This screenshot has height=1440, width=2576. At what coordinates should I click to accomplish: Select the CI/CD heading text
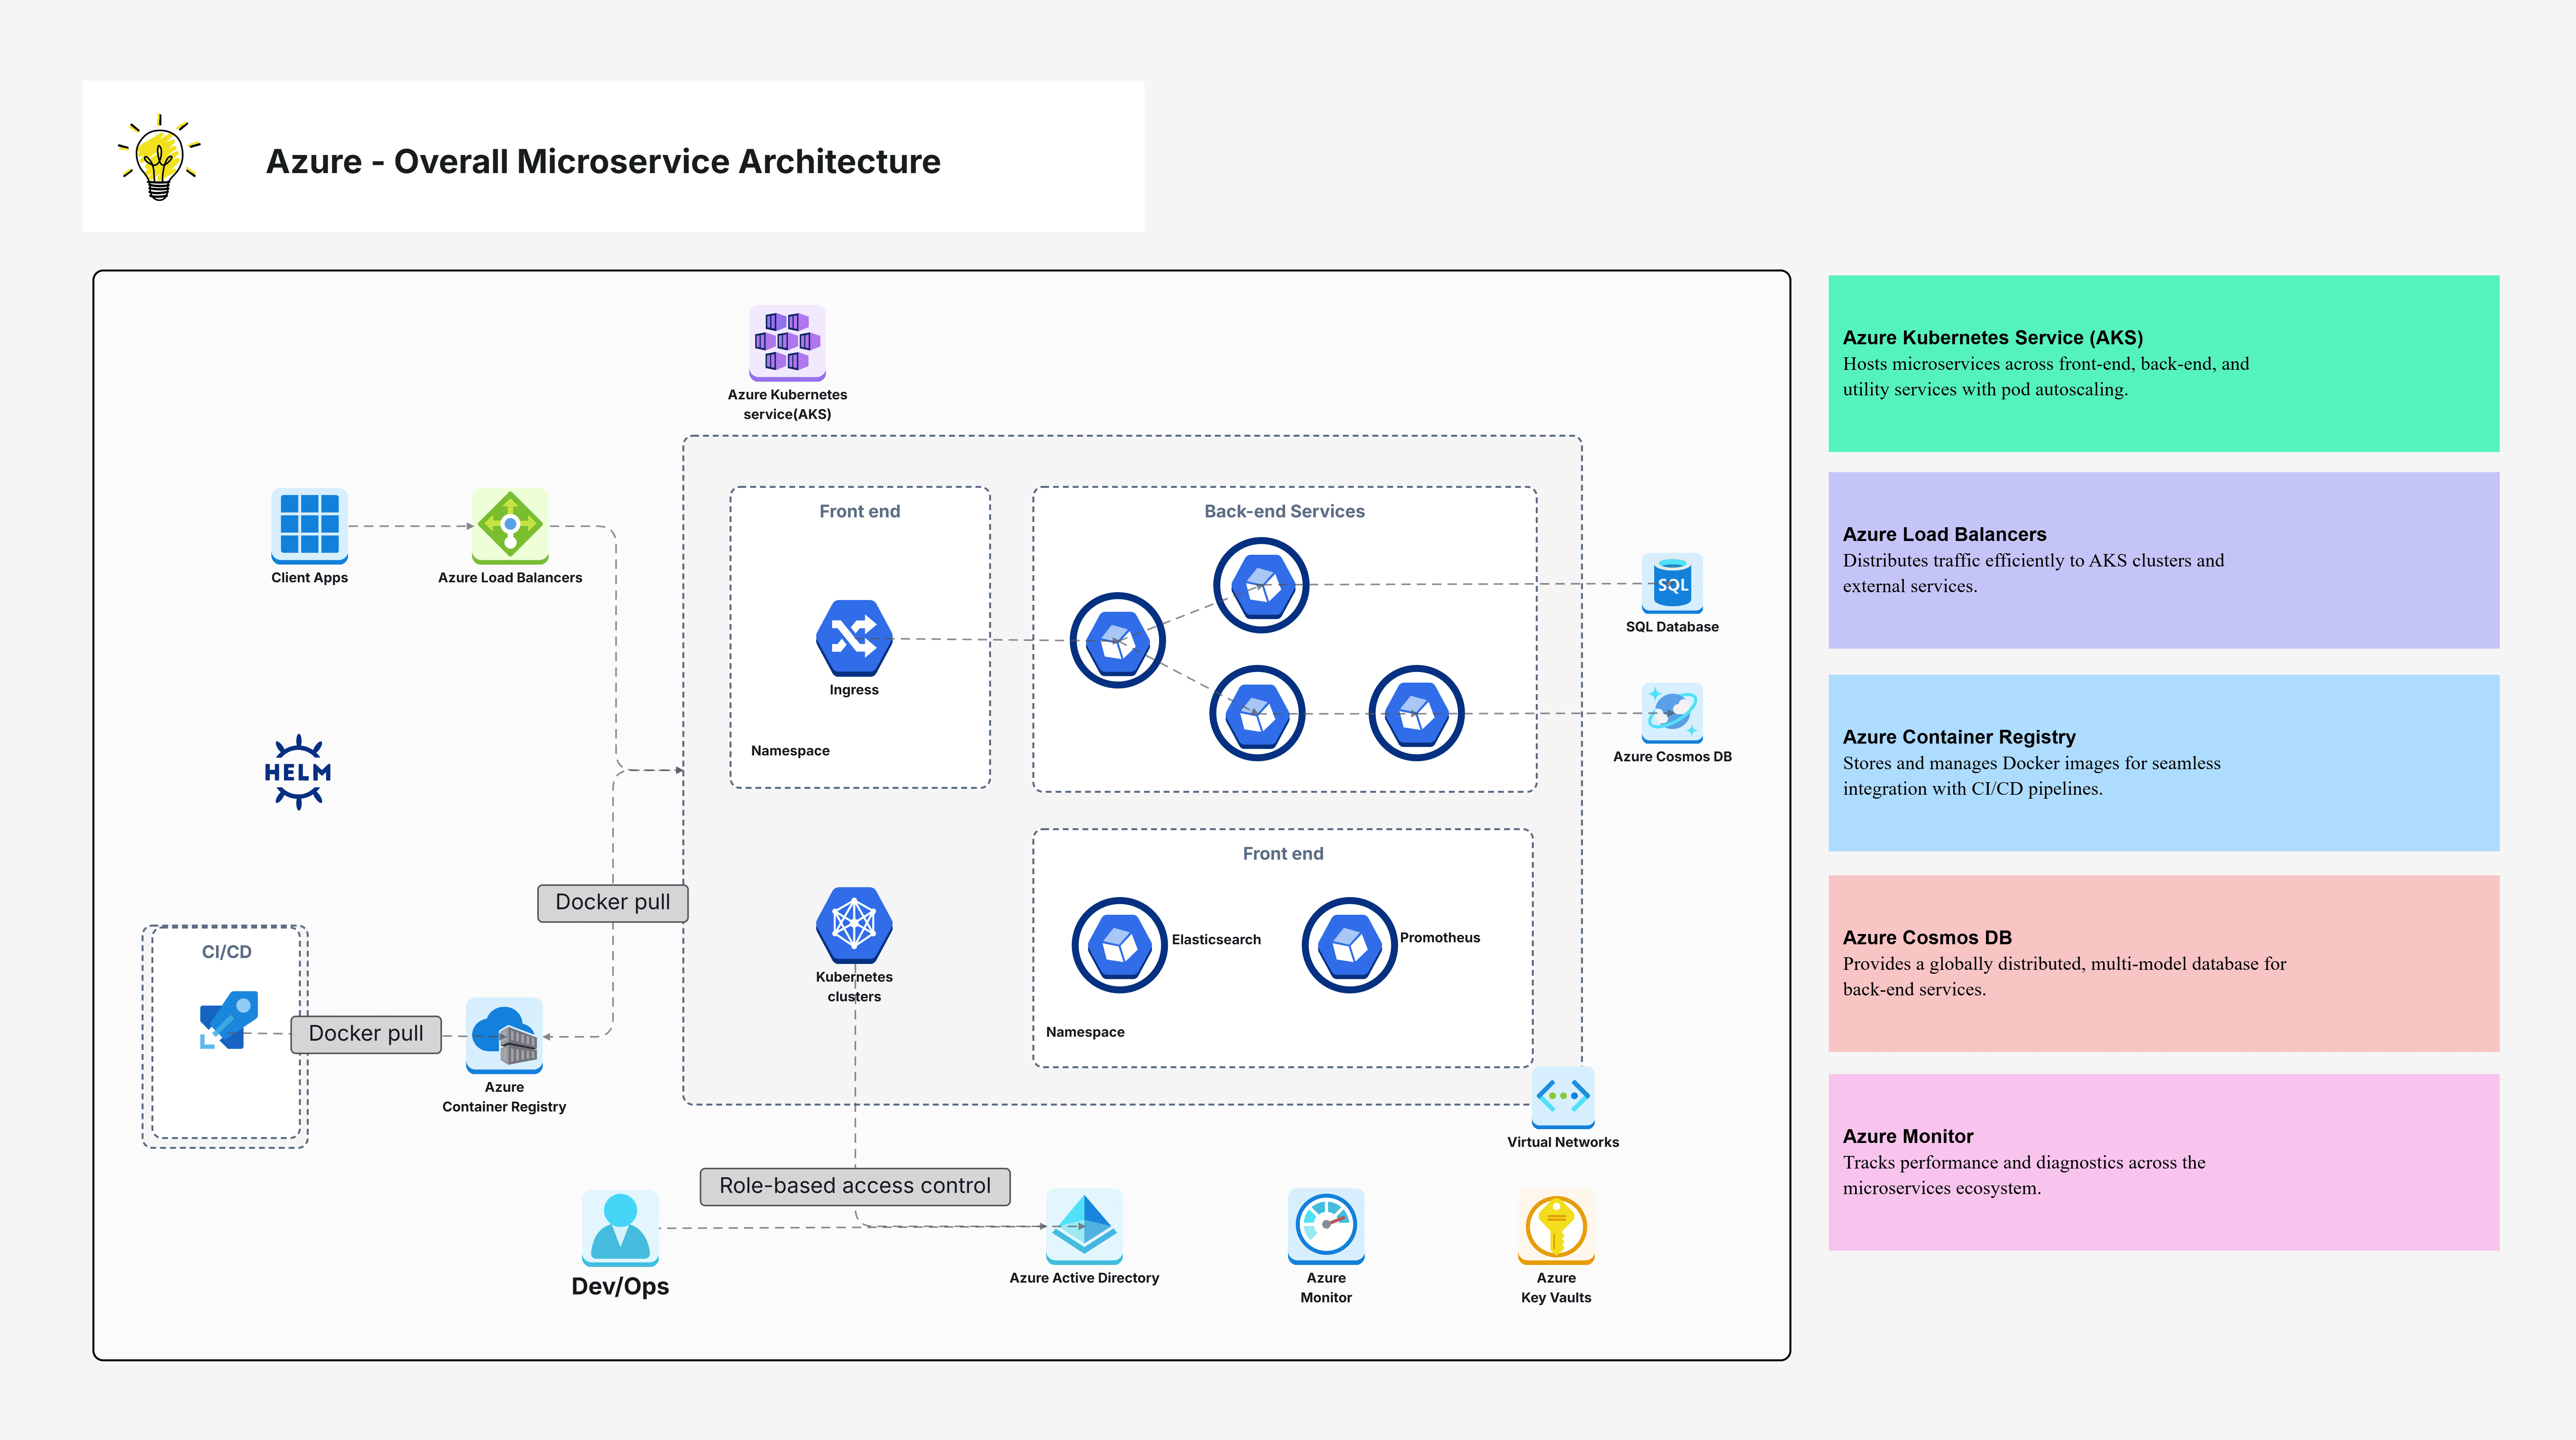click(227, 952)
